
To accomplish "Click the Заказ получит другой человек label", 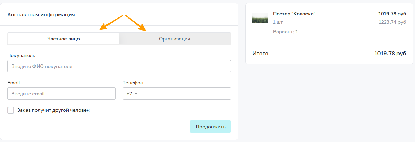I will click(53, 110).
